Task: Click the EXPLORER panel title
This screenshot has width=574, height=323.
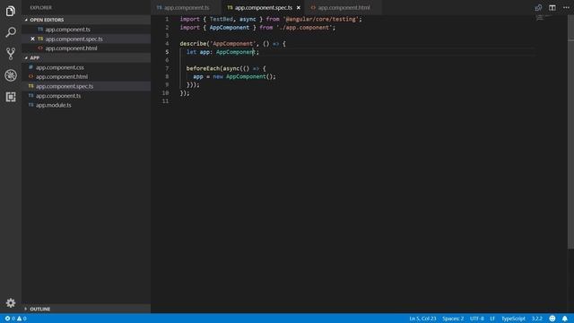Action: tap(40, 8)
